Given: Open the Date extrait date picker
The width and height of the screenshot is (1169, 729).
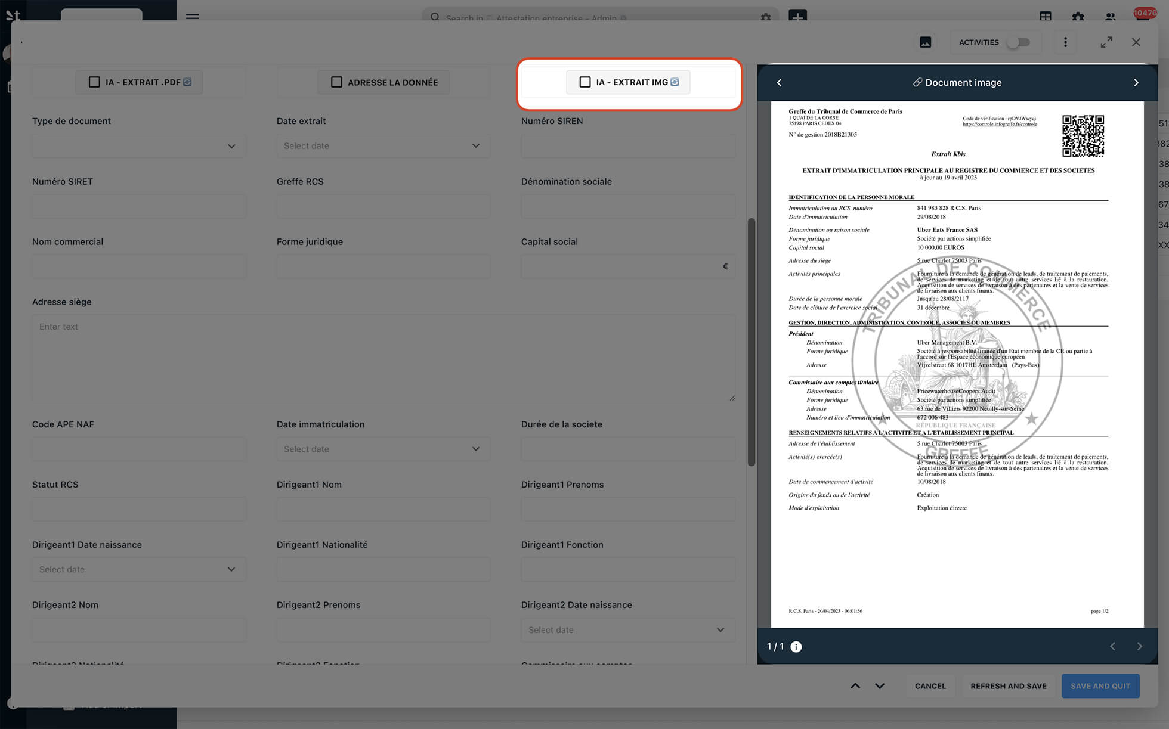Looking at the screenshot, I should click(383, 146).
